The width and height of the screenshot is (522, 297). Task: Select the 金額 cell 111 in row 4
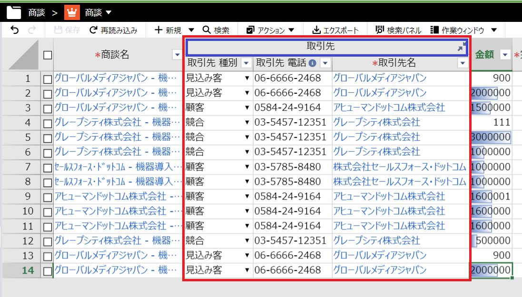pos(491,122)
